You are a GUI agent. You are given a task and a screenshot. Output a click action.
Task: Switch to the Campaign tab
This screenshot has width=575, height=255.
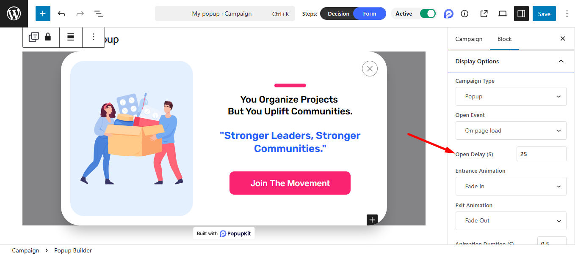(x=469, y=39)
